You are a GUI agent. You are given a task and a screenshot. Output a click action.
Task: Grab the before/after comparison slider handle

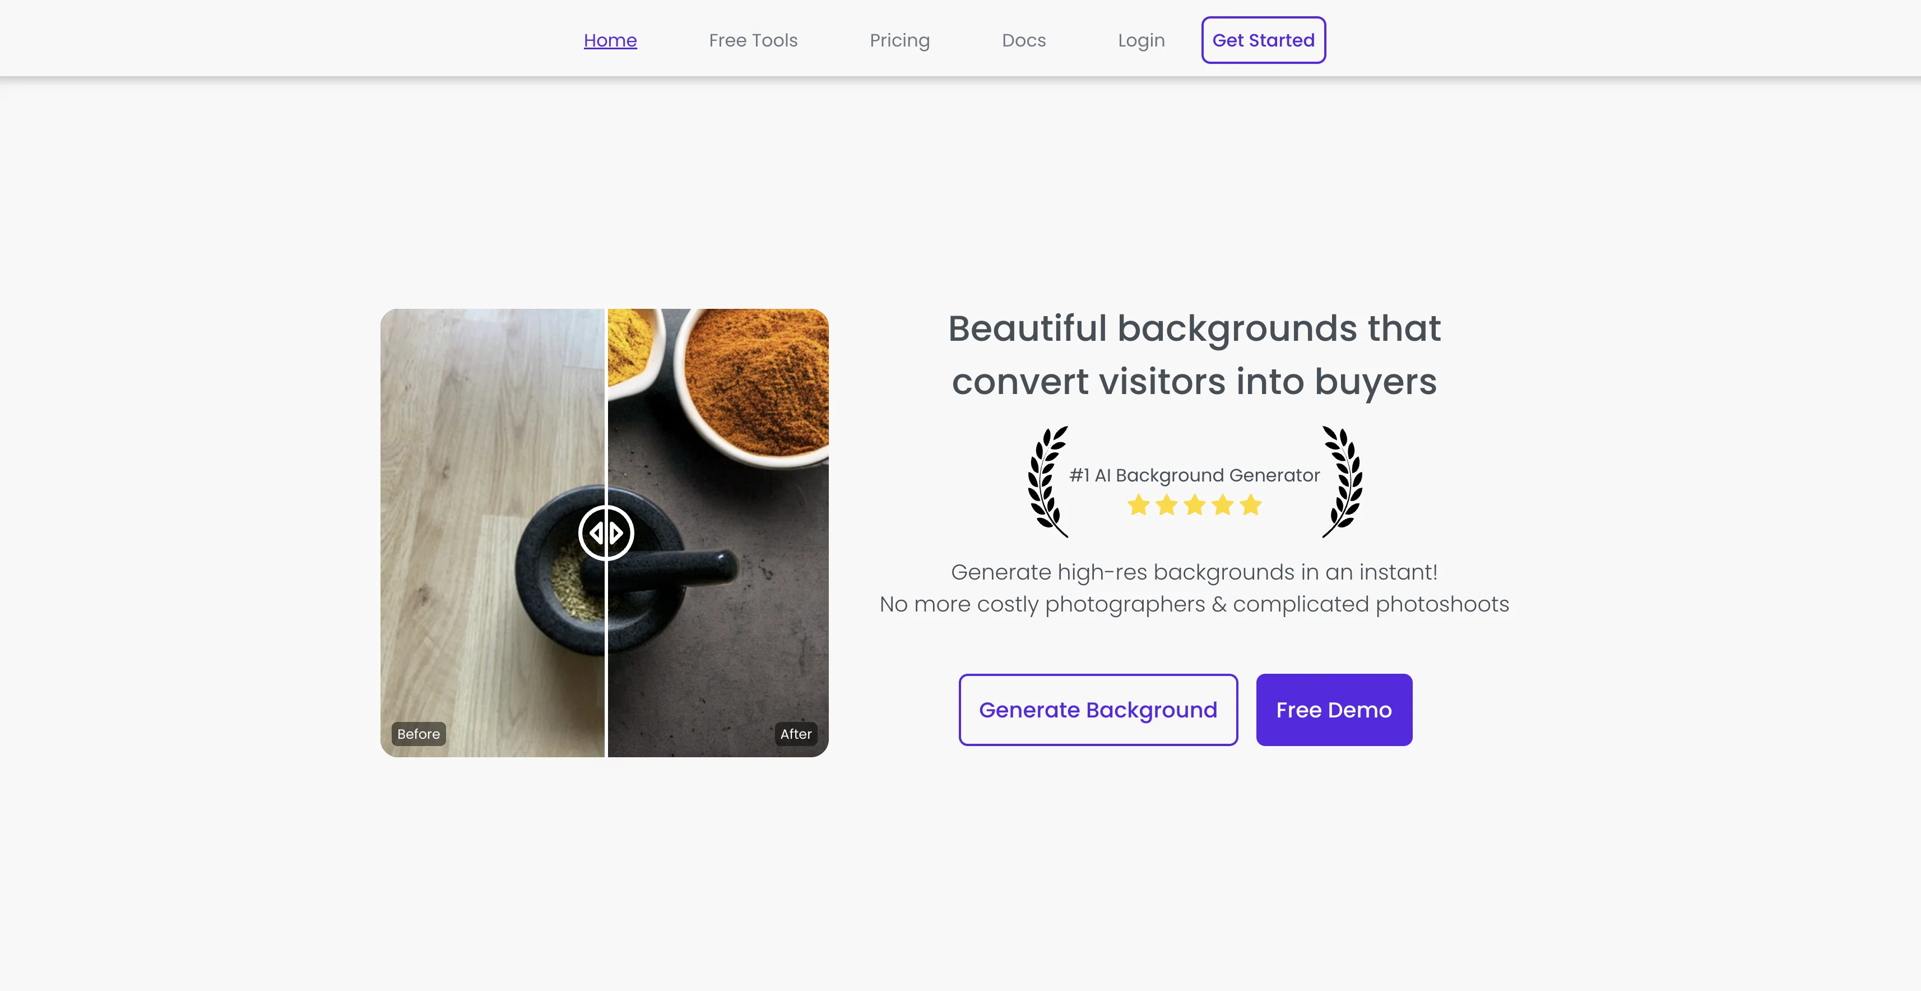click(606, 533)
